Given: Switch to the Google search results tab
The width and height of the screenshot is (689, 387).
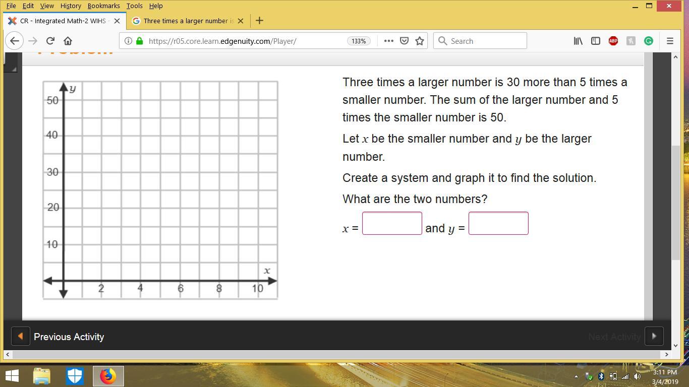Looking at the screenshot, I should point(185,21).
